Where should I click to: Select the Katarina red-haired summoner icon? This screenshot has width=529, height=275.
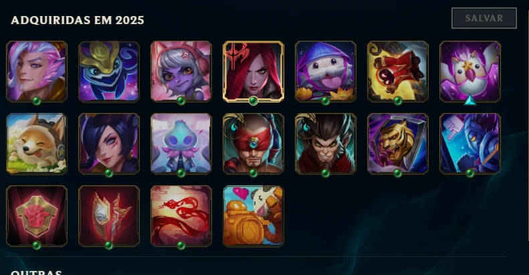[253, 72]
